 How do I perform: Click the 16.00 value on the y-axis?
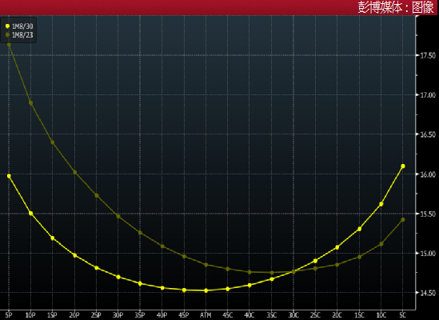pos(428,174)
